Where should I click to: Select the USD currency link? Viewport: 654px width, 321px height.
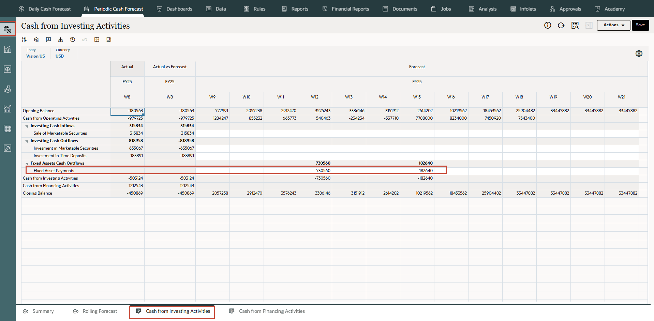tap(60, 56)
